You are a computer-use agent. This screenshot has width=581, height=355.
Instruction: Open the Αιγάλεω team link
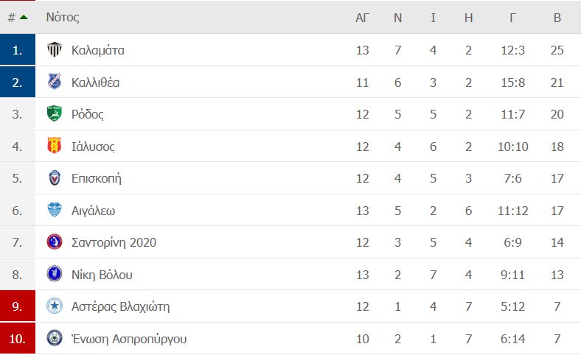[x=94, y=211]
